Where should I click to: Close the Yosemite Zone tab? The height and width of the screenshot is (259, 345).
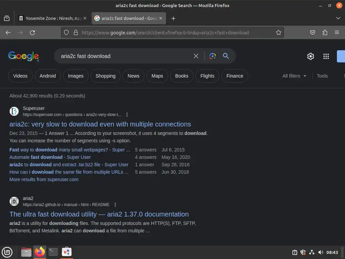[85, 18]
